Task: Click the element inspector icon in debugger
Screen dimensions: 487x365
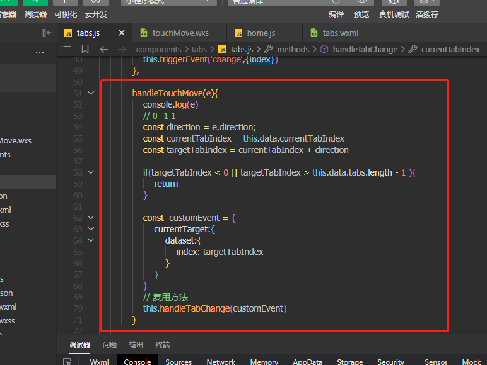Action: click(67, 362)
